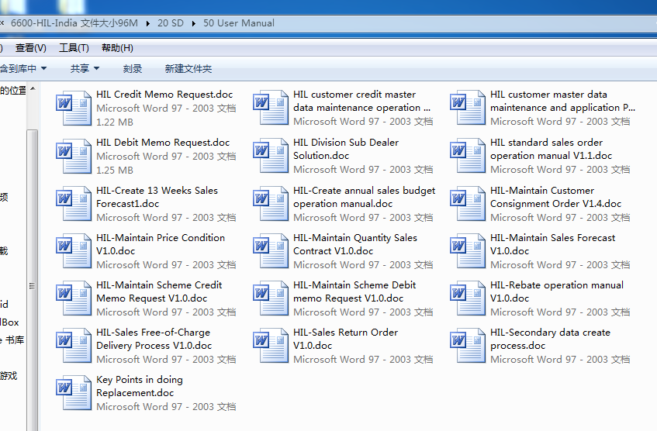Click file name HIL-Maintain Quantity Sales Contract V1.0.doc
This screenshot has width=657, height=431.
355,244
